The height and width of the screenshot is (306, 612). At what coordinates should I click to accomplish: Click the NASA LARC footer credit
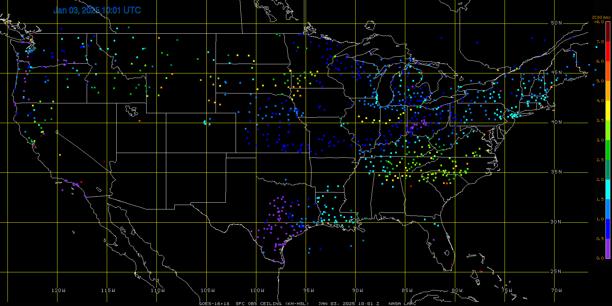[x=402, y=304]
